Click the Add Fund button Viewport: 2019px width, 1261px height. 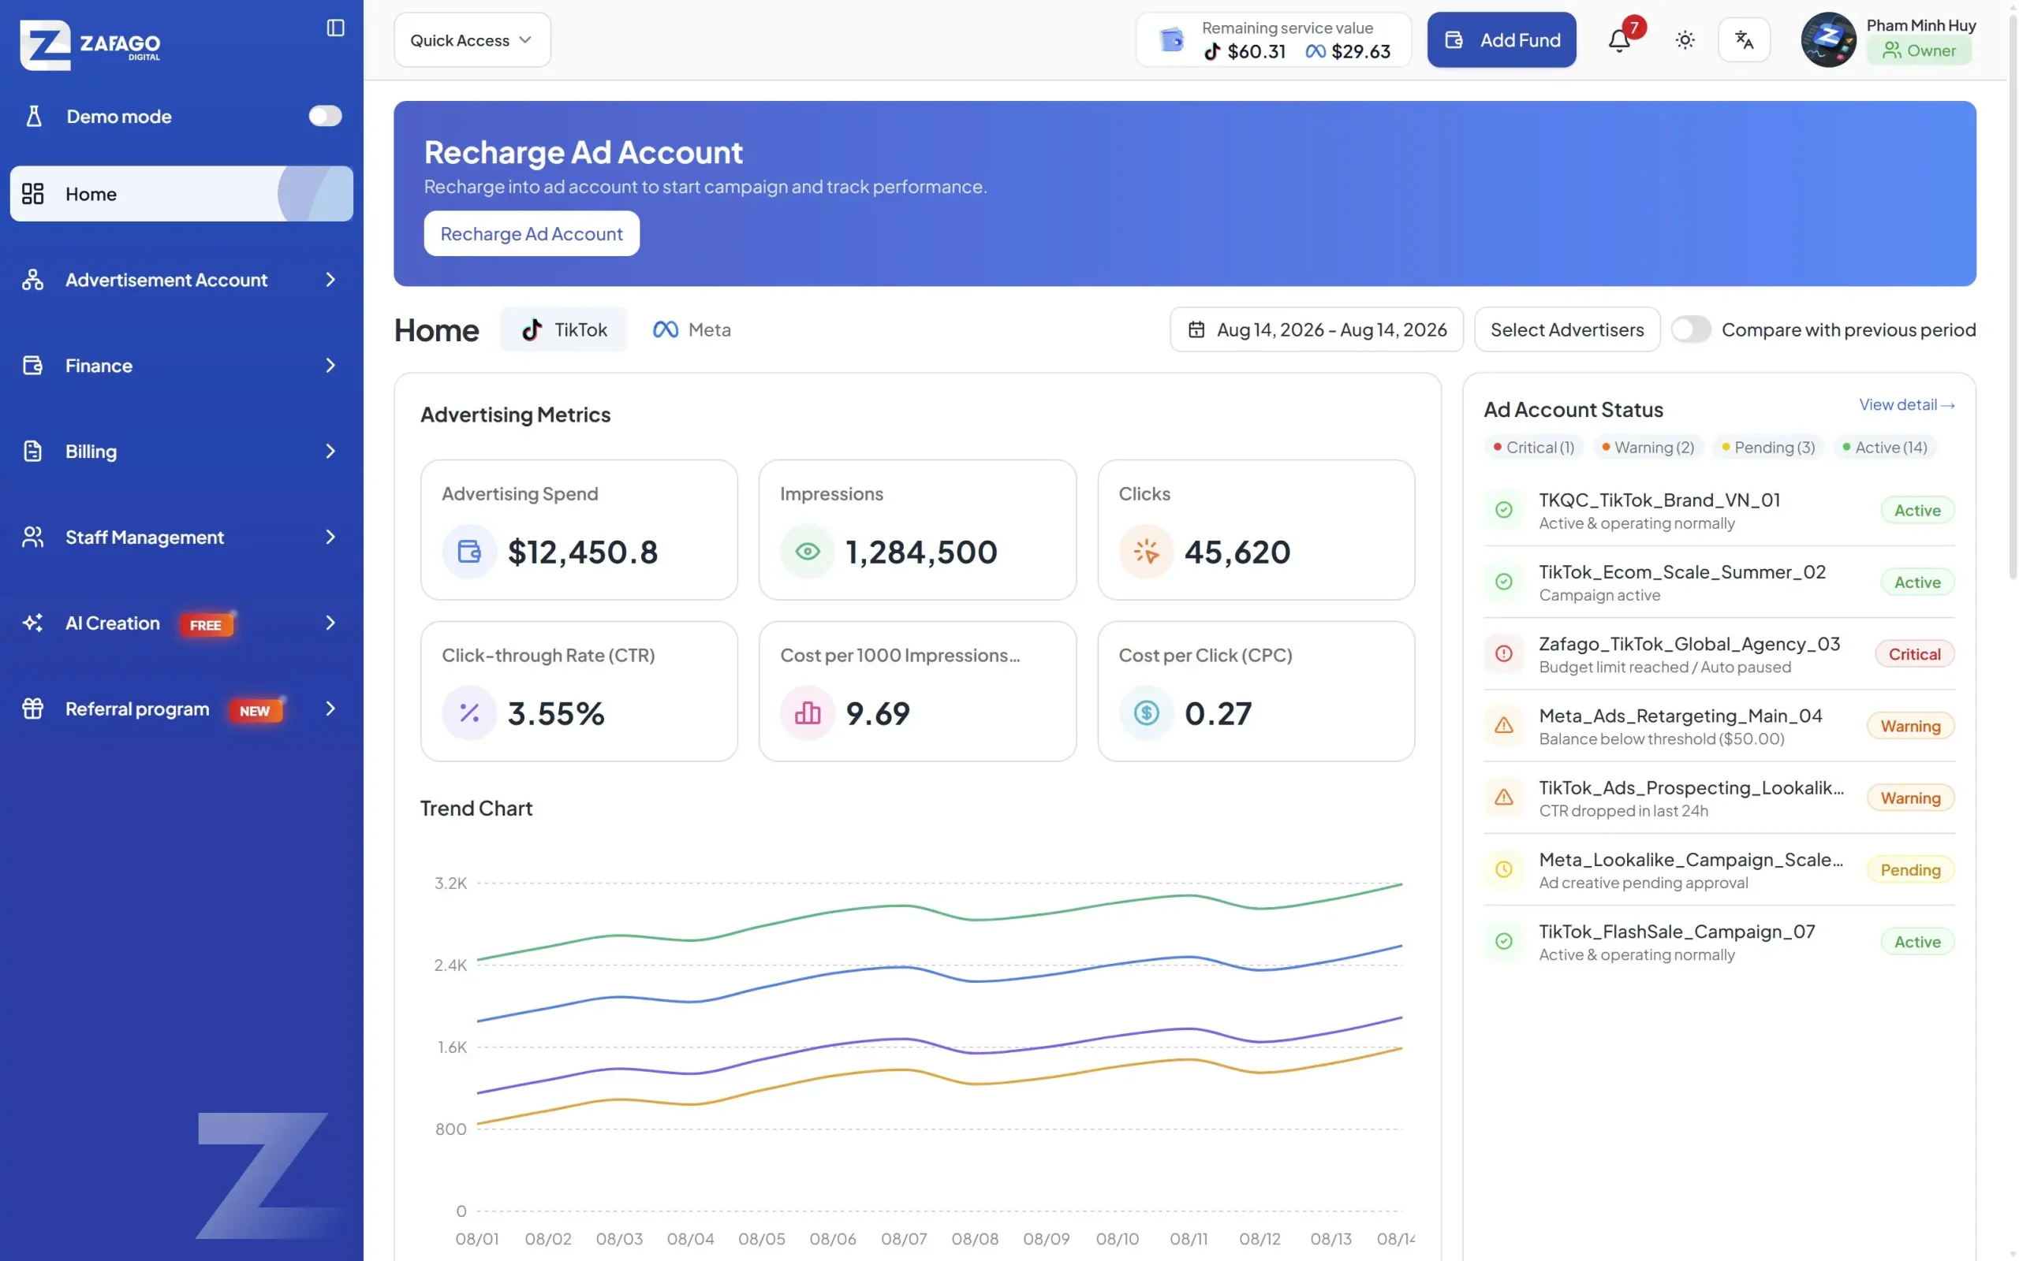point(1501,39)
